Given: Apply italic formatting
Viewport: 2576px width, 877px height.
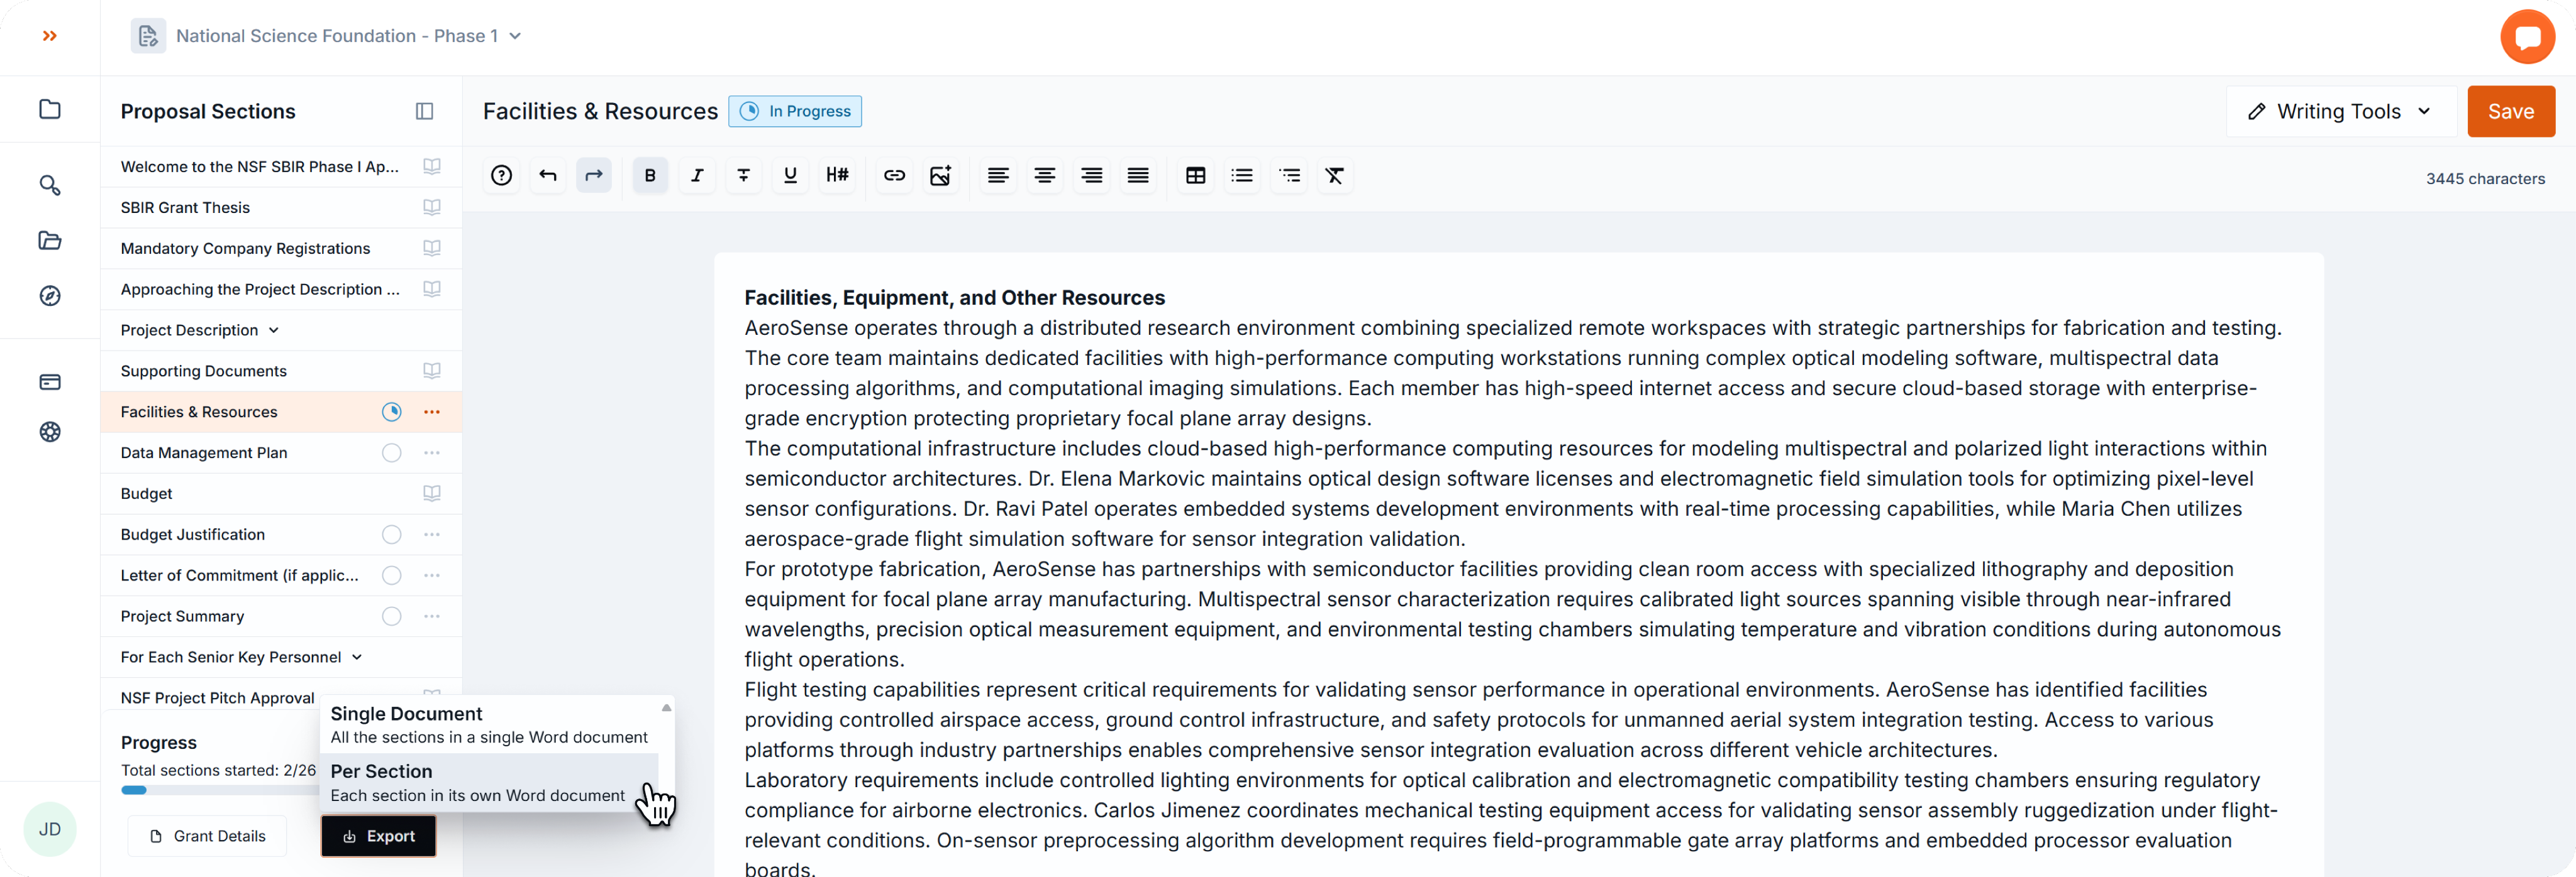Looking at the screenshot, I should [697, 176].
